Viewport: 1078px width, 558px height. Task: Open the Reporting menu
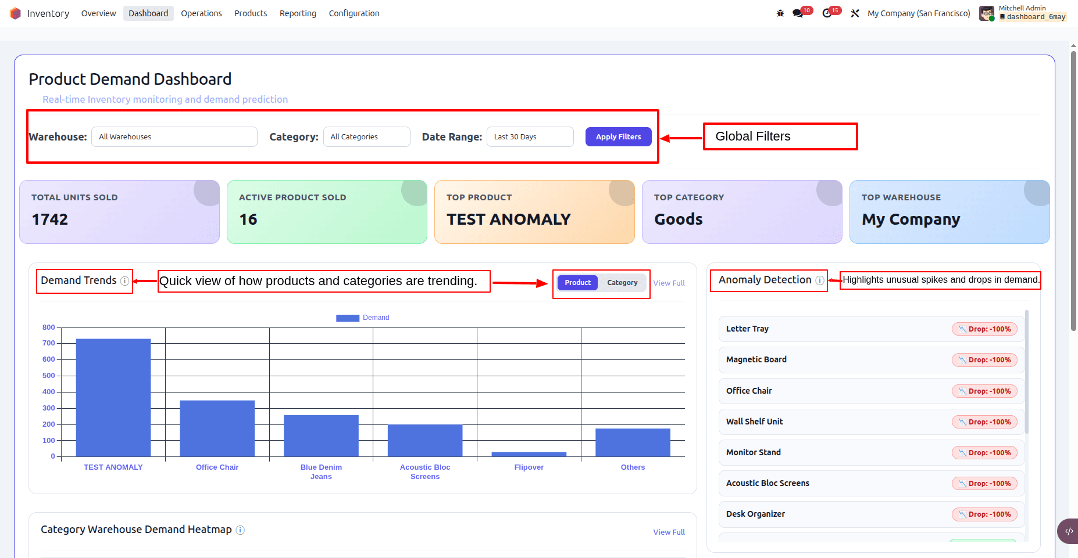coord(298,13)
